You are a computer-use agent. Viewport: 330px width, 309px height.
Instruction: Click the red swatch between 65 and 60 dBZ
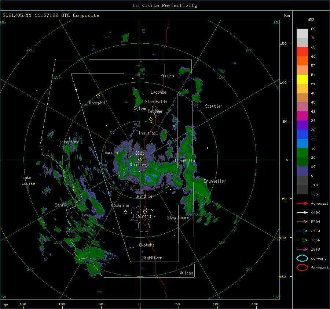point(302,52)
